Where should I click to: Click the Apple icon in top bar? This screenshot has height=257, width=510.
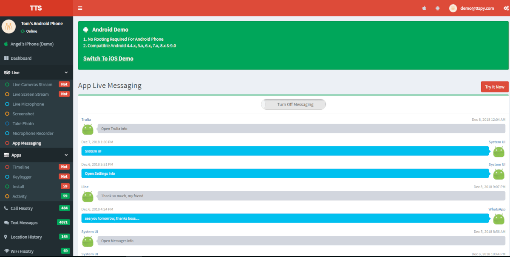pos(424,8)
